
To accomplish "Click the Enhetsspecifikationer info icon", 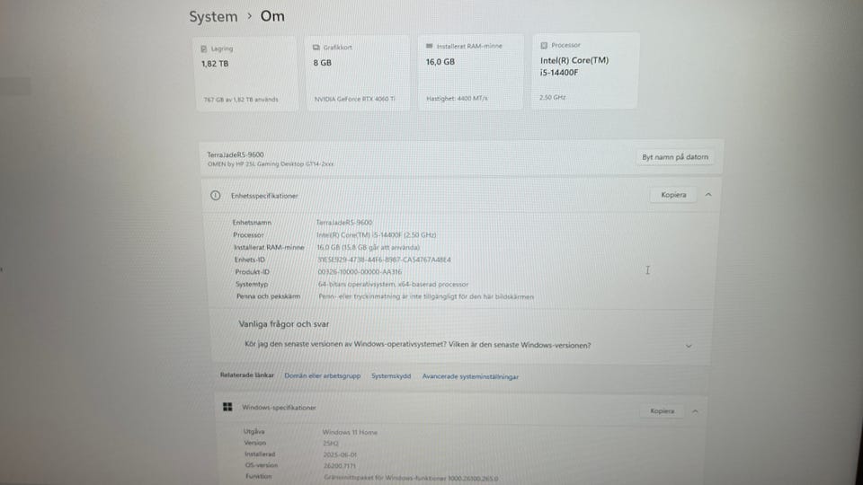I will click(215, 195).
